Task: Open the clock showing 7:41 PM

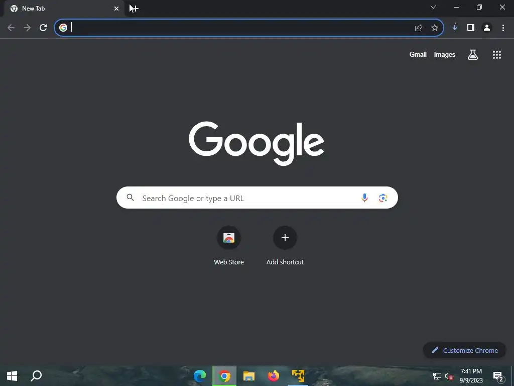Action: pos(471,376)
